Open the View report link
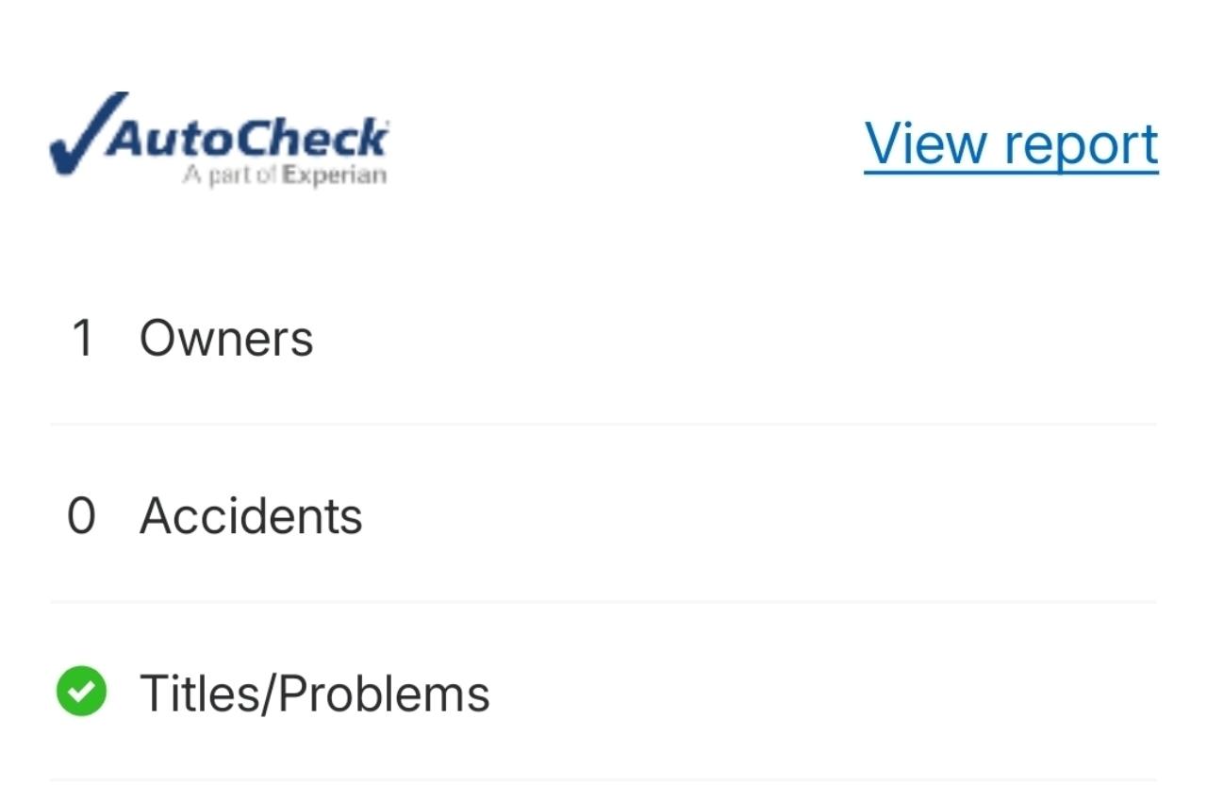The width and height of the screenshot is (1207, 786). click(1011, 144)
